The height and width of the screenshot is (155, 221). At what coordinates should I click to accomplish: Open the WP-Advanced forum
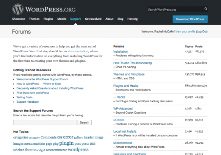123,109
